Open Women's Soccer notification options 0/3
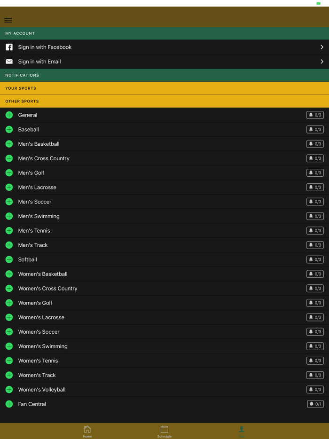 (x=315, y=332)
